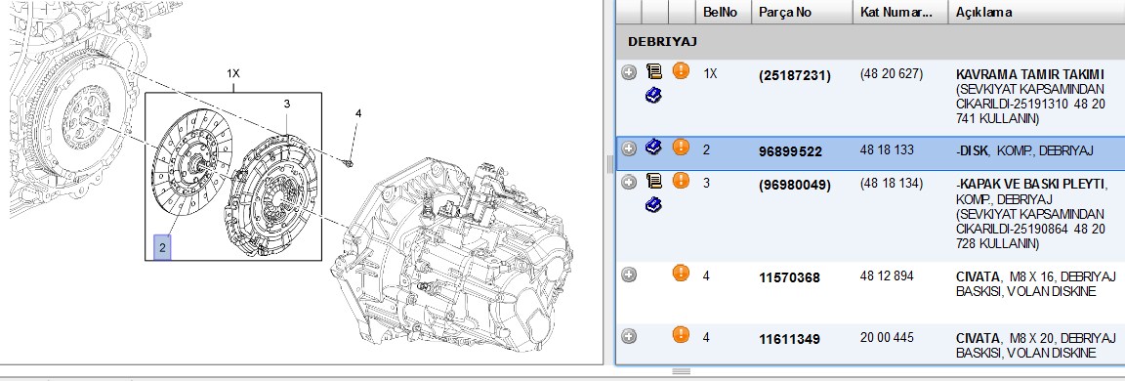Image resolution: width=1125 pixels, height=381 pixels.
Task: Click the Açıklama column header
Action: pyautogui.click(x=1036, y=12)
